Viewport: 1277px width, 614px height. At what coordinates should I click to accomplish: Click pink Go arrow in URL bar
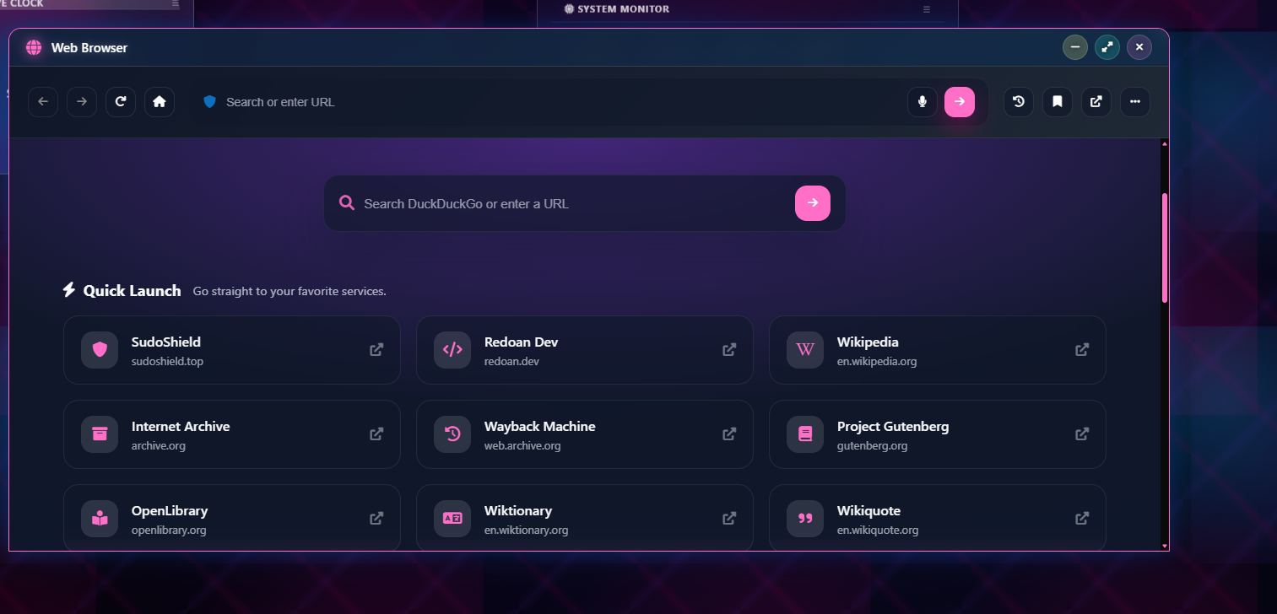pyautogui.click(x=960, y=102)
